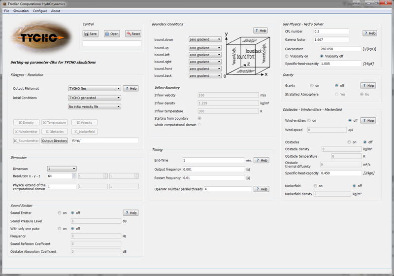Click the Reset button in Control
394x276 pixels.
click(133, 34)
